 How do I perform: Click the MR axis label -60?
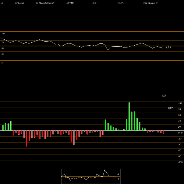pyautogui.click(x=180, y=151)
